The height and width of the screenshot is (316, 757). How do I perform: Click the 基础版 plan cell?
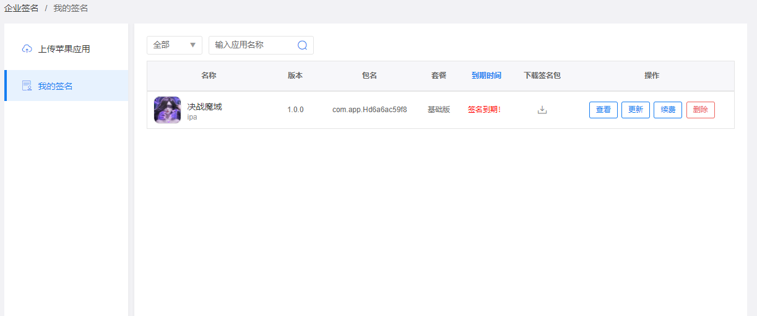439,110
